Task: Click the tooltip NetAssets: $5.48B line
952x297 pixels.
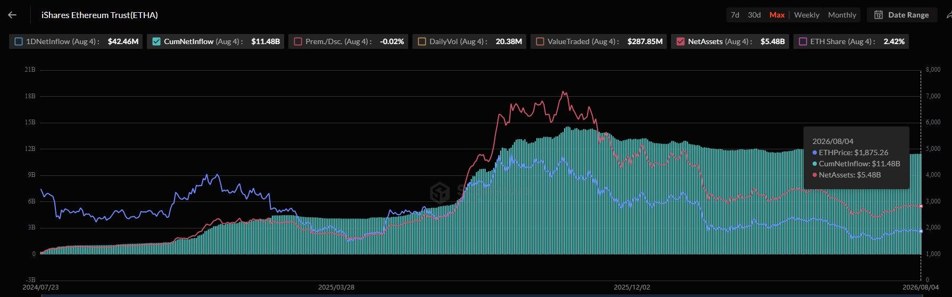Action: tap(846, 175)
